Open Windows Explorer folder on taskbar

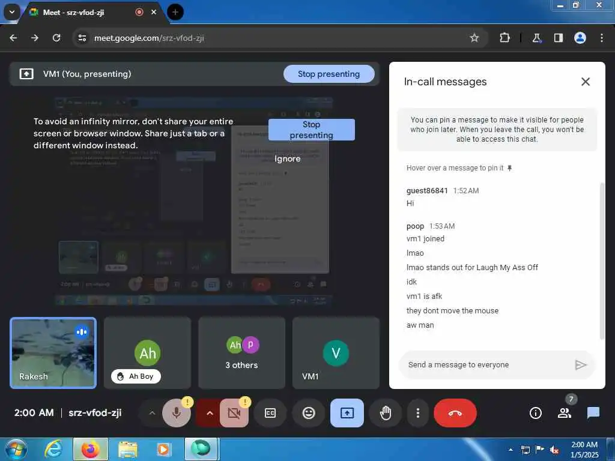click(128, 449)
